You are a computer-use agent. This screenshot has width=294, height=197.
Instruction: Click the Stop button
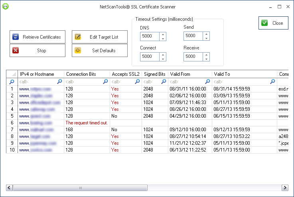pyautogui.click(x=37, y=50)
